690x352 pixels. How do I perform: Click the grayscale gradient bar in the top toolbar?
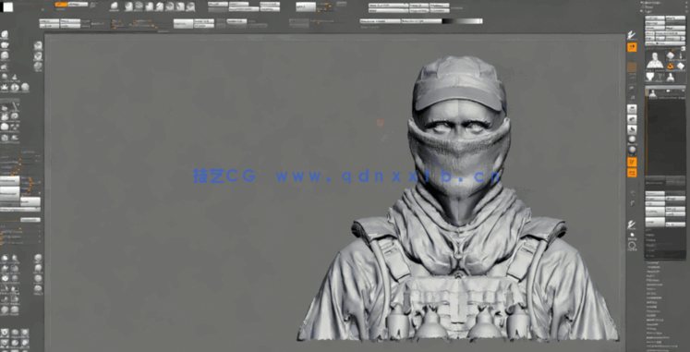coord(462,21)
